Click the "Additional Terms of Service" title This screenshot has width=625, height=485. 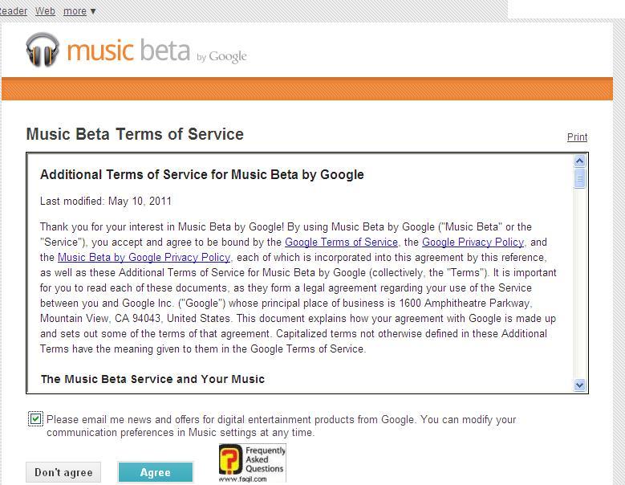[201, 174]
